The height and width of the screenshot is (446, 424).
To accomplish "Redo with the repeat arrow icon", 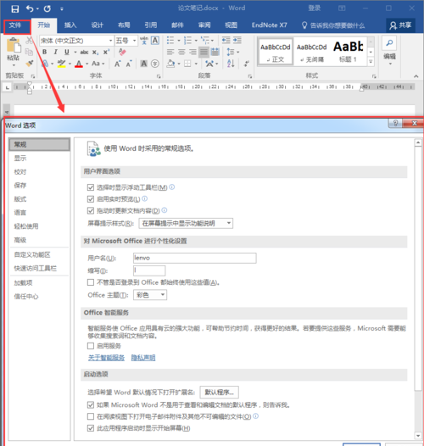I will 47,8.
